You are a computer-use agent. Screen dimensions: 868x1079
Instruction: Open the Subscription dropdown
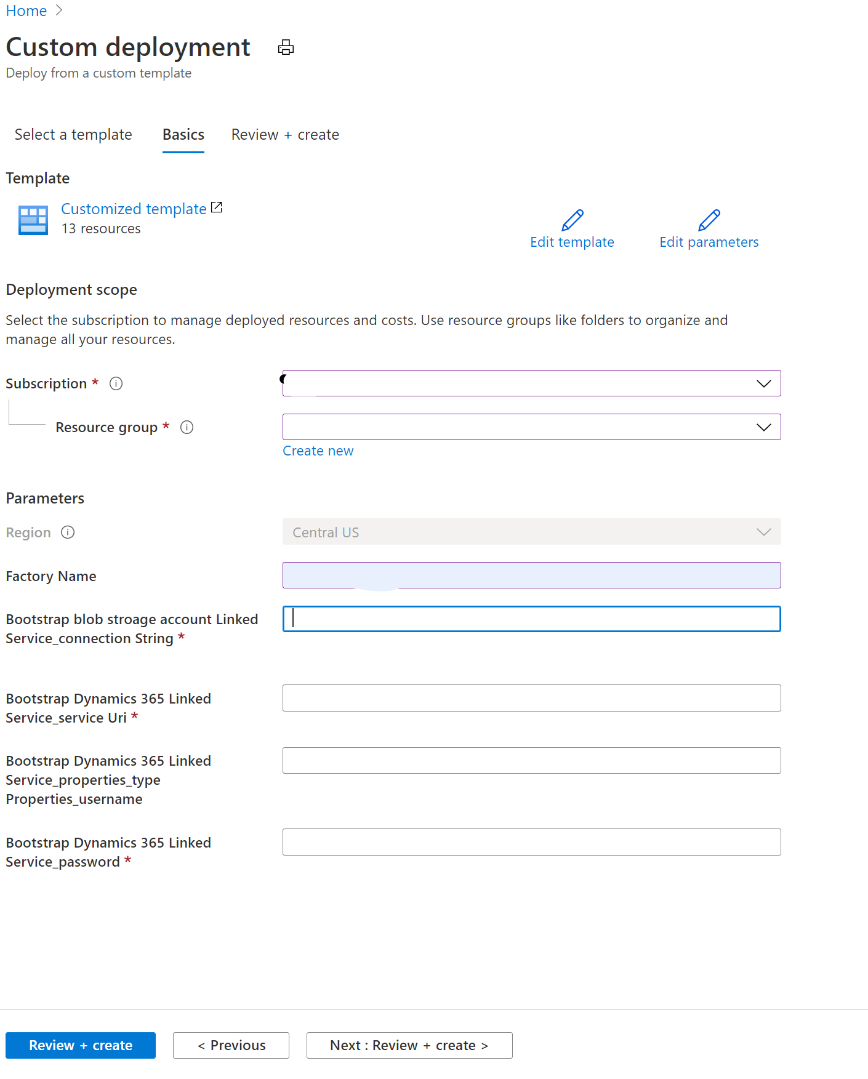(532, 383)
